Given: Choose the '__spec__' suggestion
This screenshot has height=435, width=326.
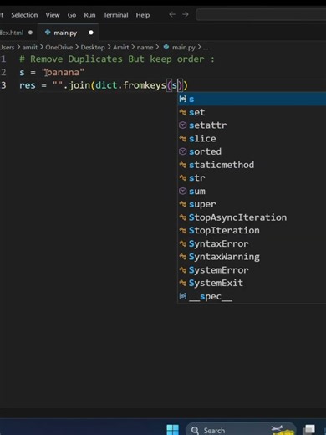Looking at the screenshot, I should 252,296.
